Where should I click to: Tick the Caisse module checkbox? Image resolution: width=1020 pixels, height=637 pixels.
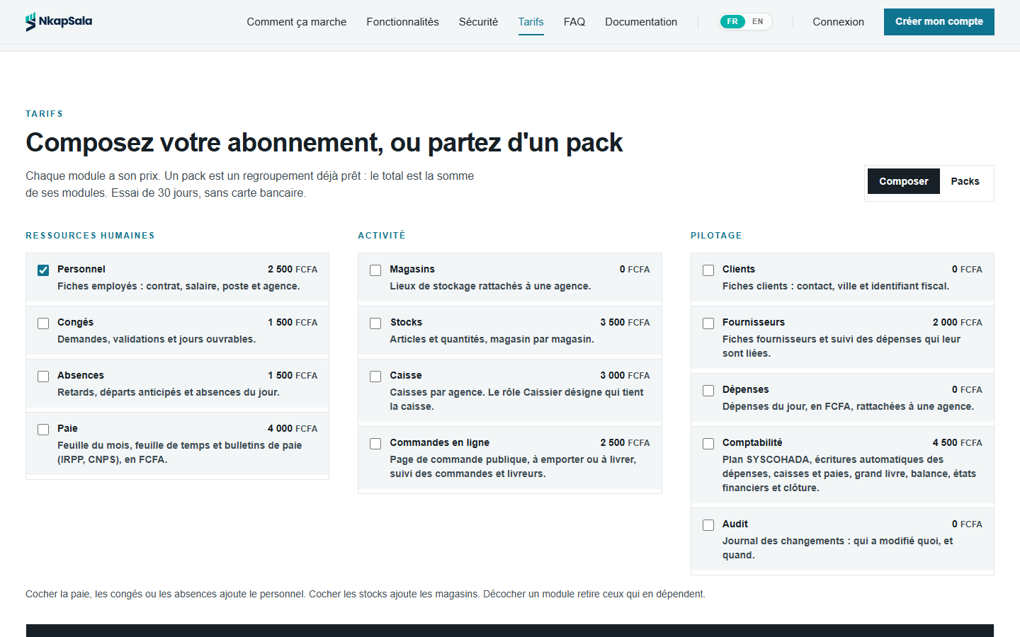375,377
